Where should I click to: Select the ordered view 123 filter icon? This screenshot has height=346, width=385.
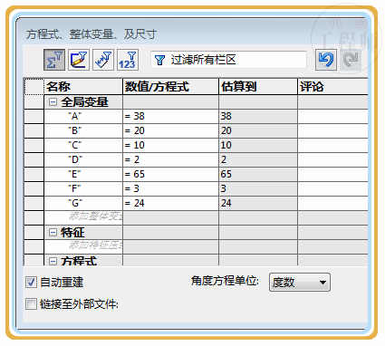(x=128, y=60)
